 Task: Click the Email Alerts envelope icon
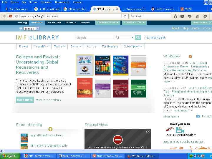tap(198, 116)
